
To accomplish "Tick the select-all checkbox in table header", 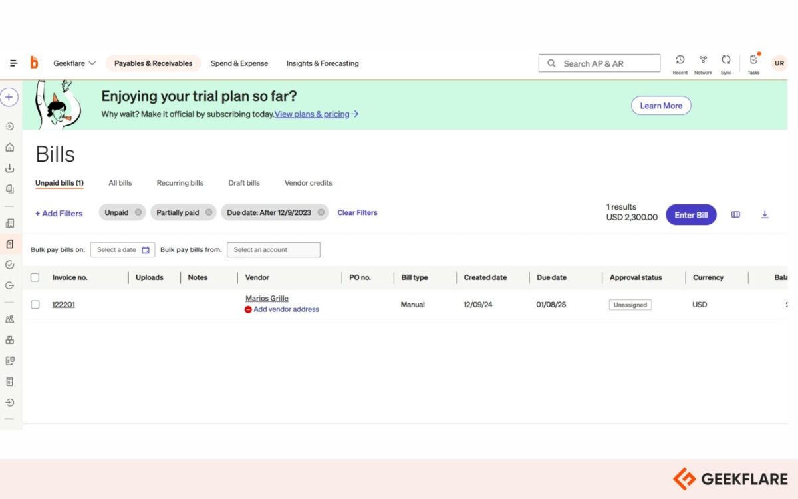I will click(x=35, y=277).
